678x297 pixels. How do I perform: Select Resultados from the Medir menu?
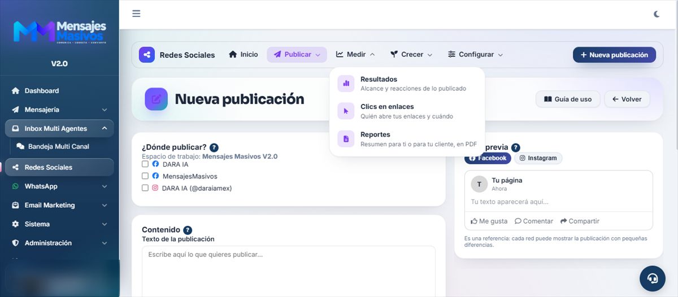pyautogui.click(x=407, y=84)
